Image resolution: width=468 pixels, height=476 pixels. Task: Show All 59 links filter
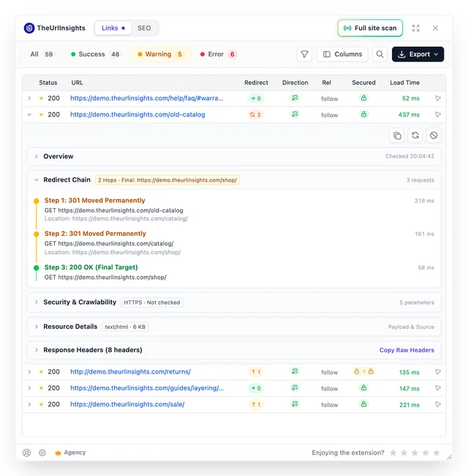click(42, 54)
